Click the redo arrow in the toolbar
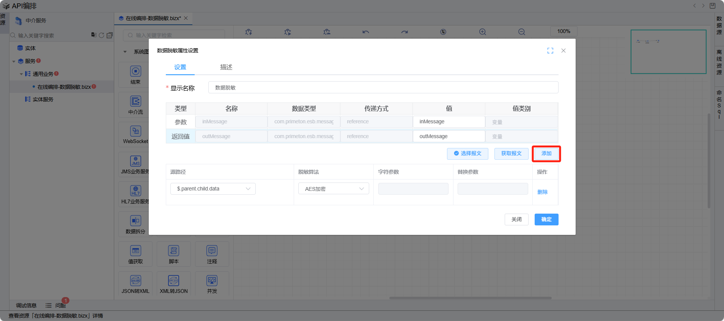 (404, 32)
